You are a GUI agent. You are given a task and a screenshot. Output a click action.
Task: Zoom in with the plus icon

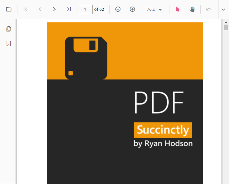(132, 9)
